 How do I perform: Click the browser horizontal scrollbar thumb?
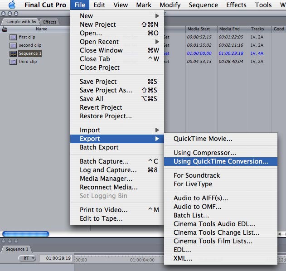tap(26, 234)
